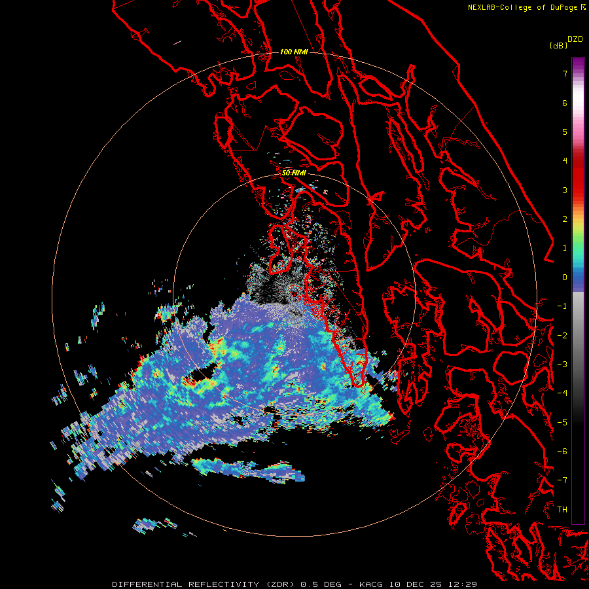Click the -4 value on the color scale
Image resolution: width=589 pixels, height=589 pixels.
tap(562, 393)
